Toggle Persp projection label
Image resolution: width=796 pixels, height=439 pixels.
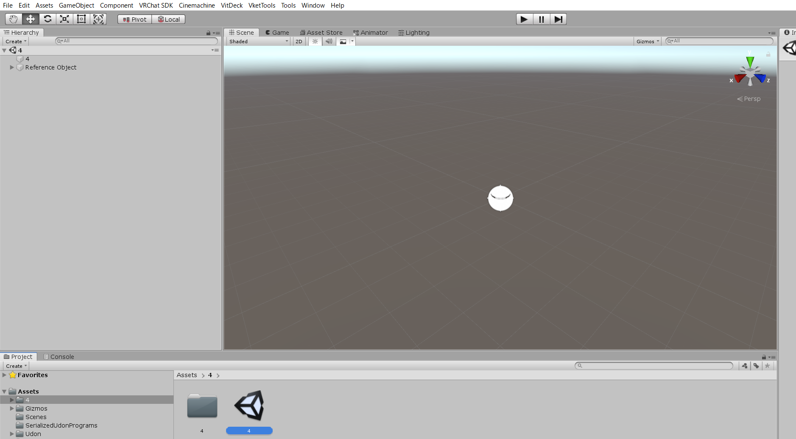click(749, 99)
